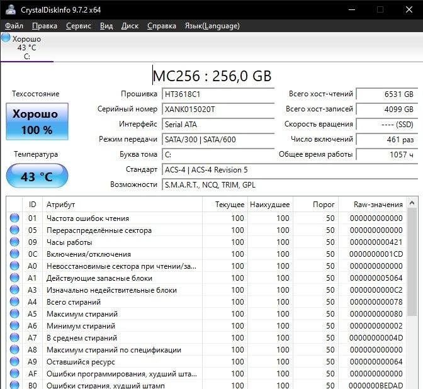Open the Диск menu
Viewport: 423px width, 389px height.
[x=130, y=26]
